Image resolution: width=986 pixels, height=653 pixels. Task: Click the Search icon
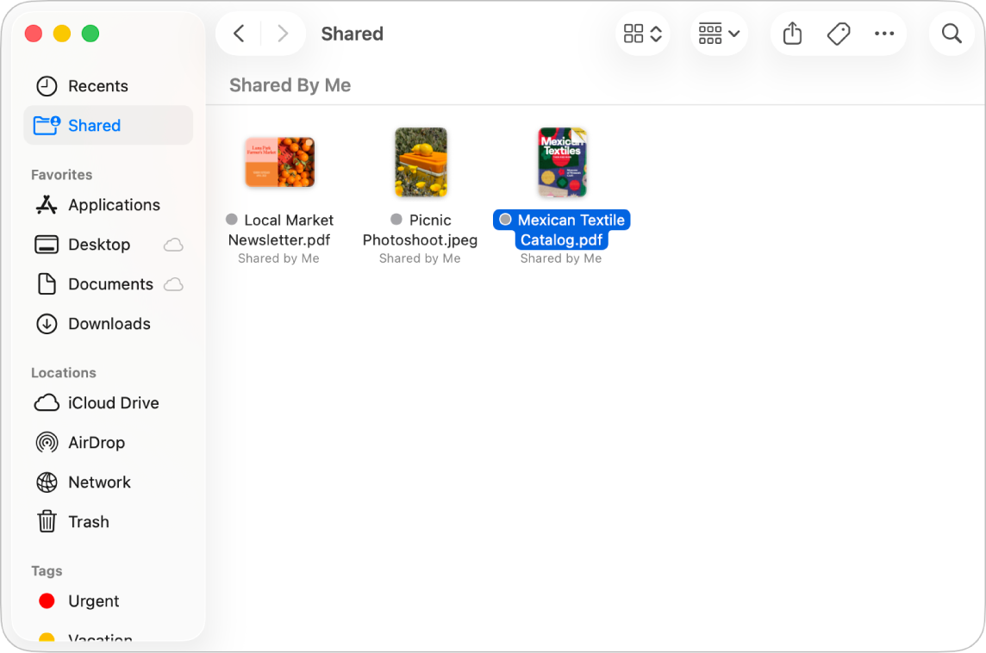coord(951,33)
